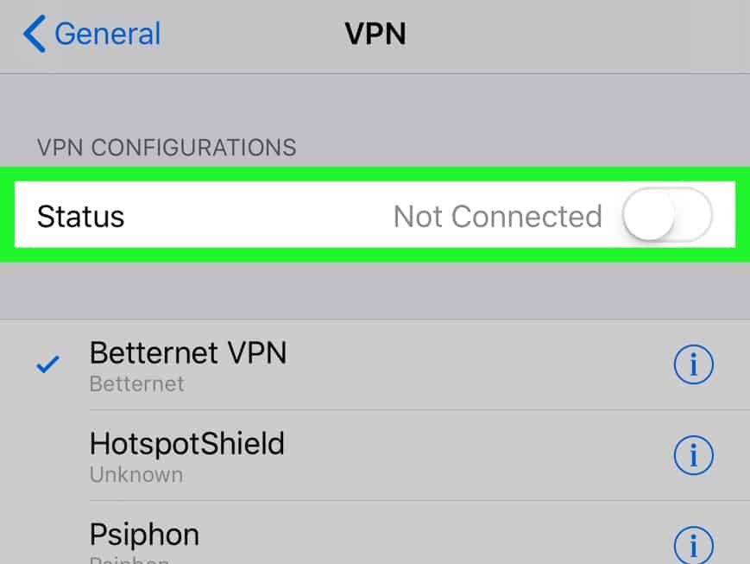750x564 pixels.
Task: Click the Not Connected status text
Action: 497,217
